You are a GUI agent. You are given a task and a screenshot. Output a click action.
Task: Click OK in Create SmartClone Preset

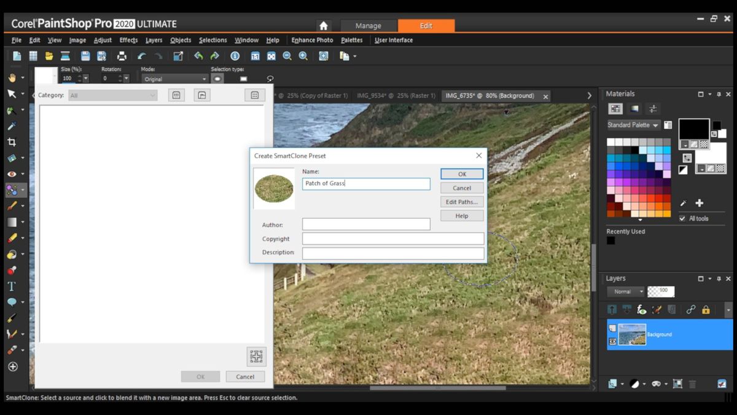pyautogui.click(x=462, y=174)
